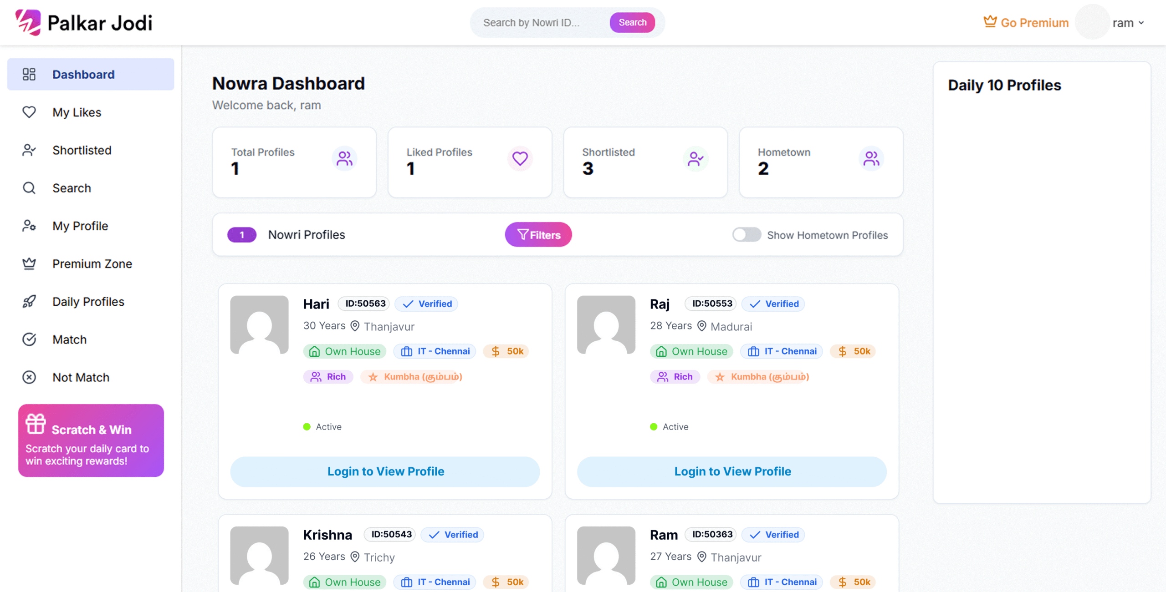Open My Profile settings icon
The width and height of the screenshot is (1166, 592).
(29, 226)
